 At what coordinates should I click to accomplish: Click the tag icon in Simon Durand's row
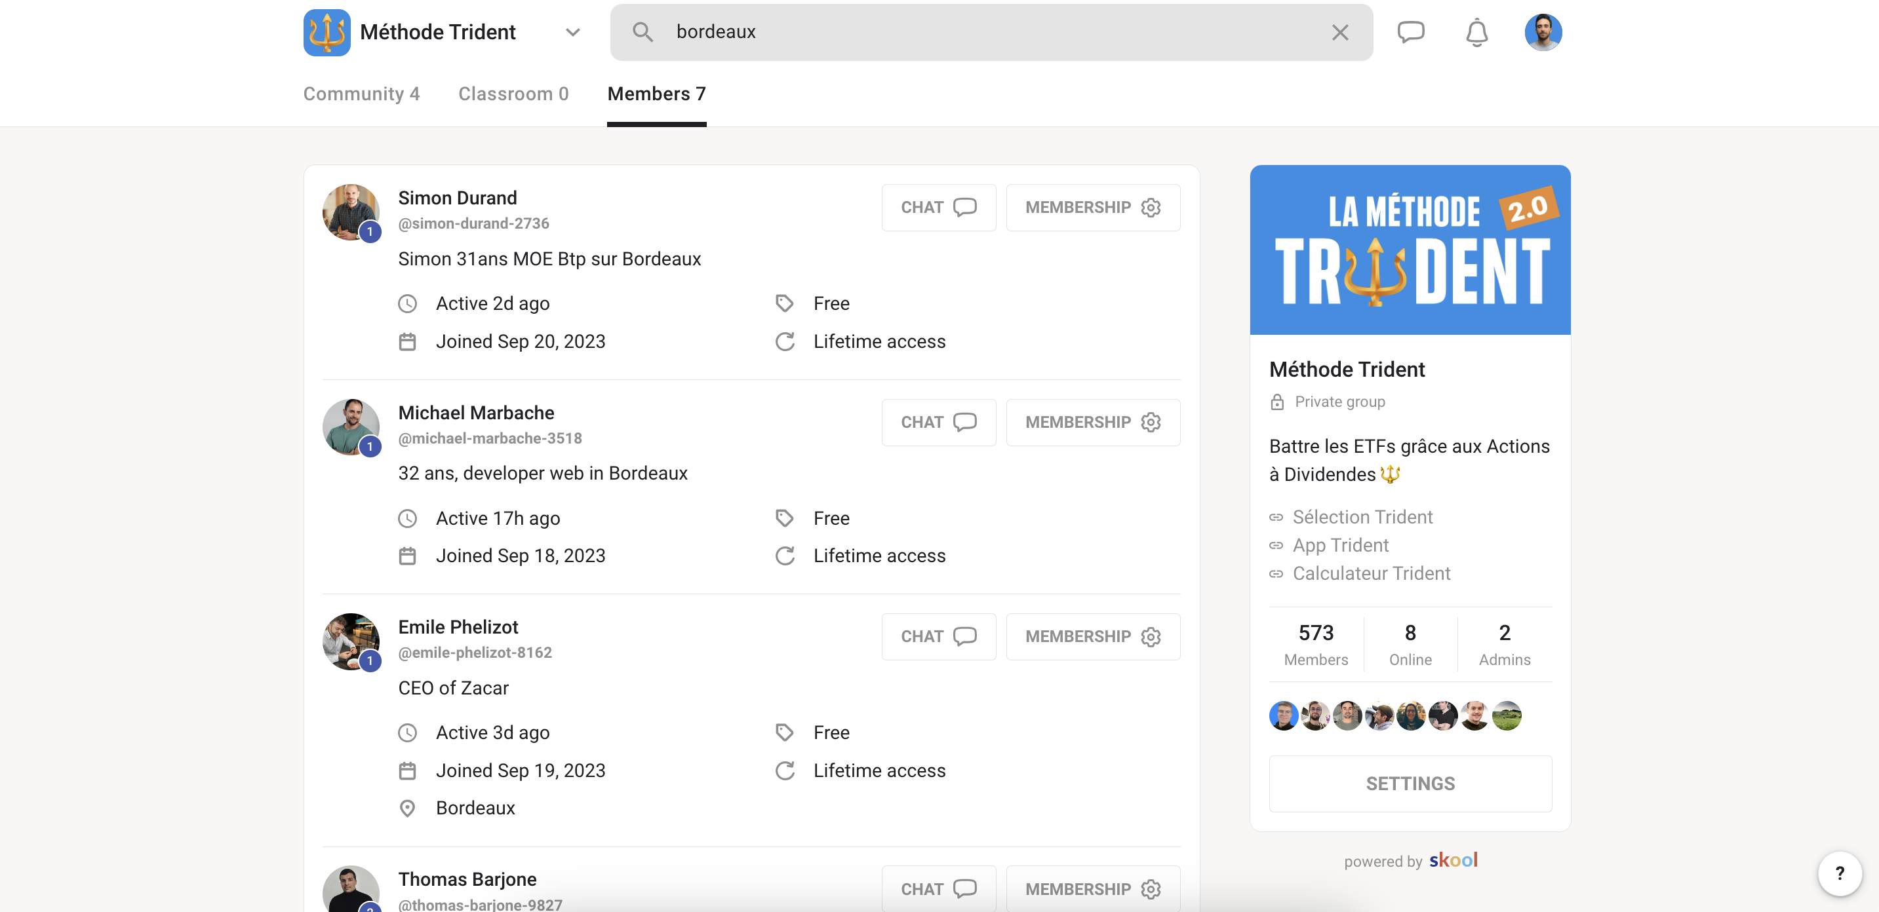coord(784,303)
